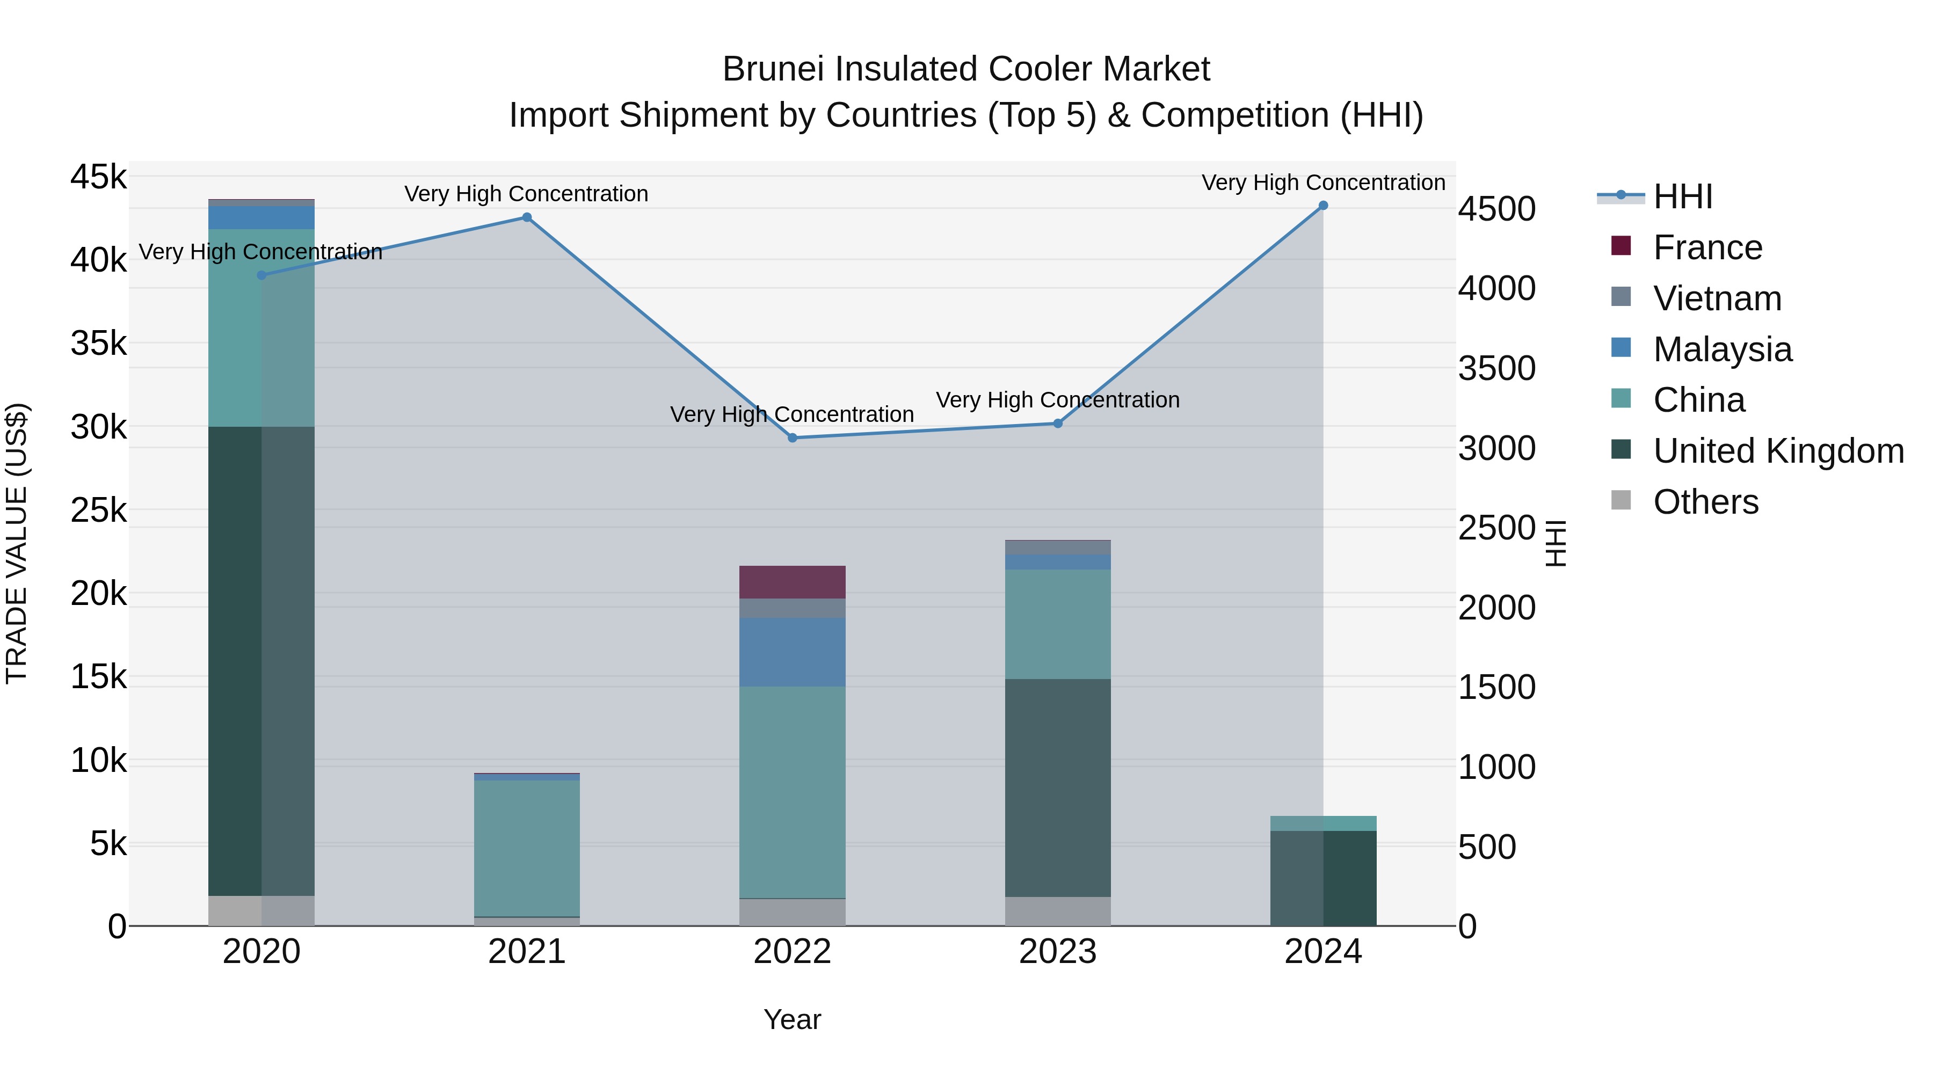Image resolution: width=1933 pixels, height=1087 pixels.
Task: Click the HHI right axis title
Action: (x=1556, y=544)
